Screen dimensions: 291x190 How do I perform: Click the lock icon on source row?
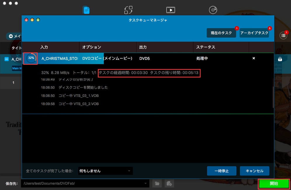tap(280, 59)
